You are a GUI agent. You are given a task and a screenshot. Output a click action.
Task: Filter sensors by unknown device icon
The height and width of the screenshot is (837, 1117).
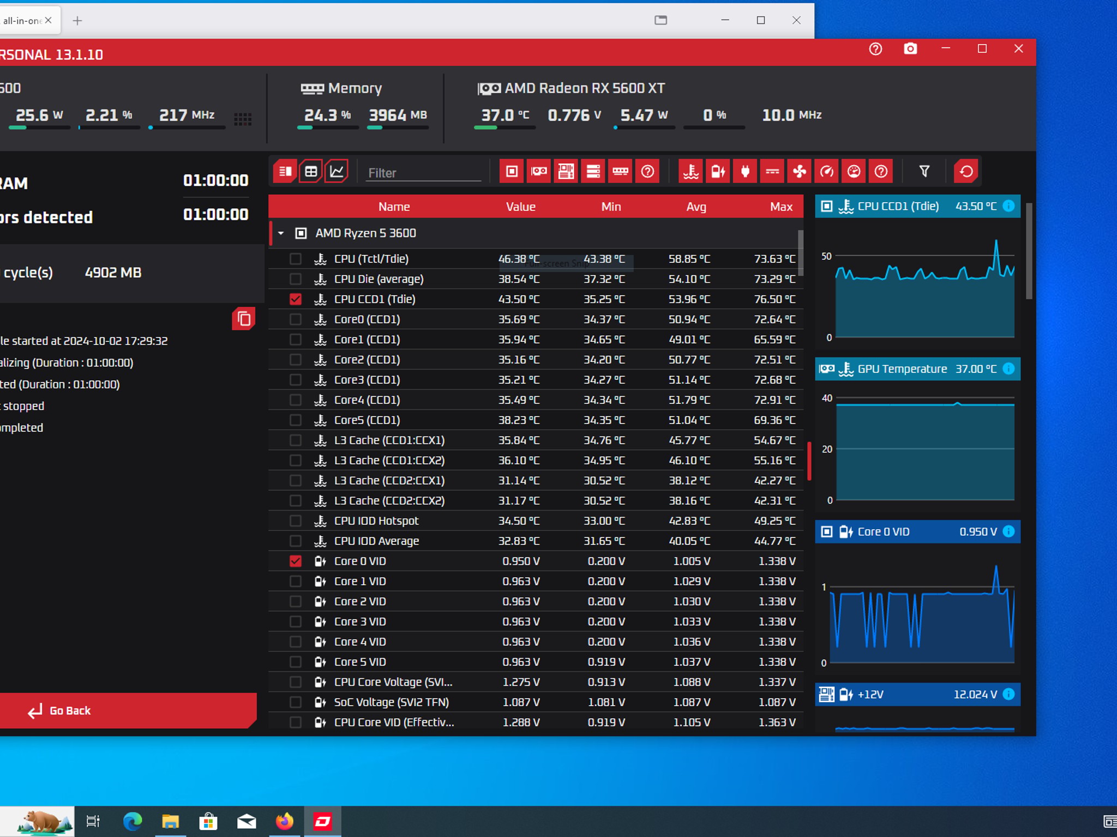[648, 172]
